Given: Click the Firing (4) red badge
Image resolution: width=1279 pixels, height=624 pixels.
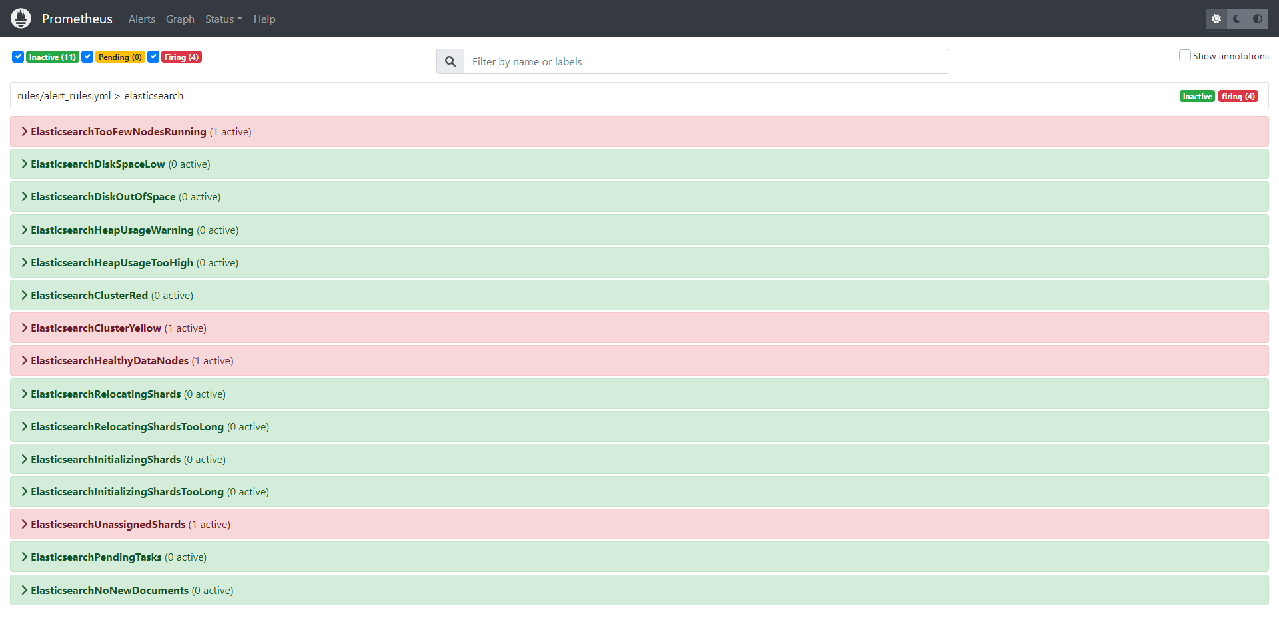Looking at the screenshot, I should point(181,57).
